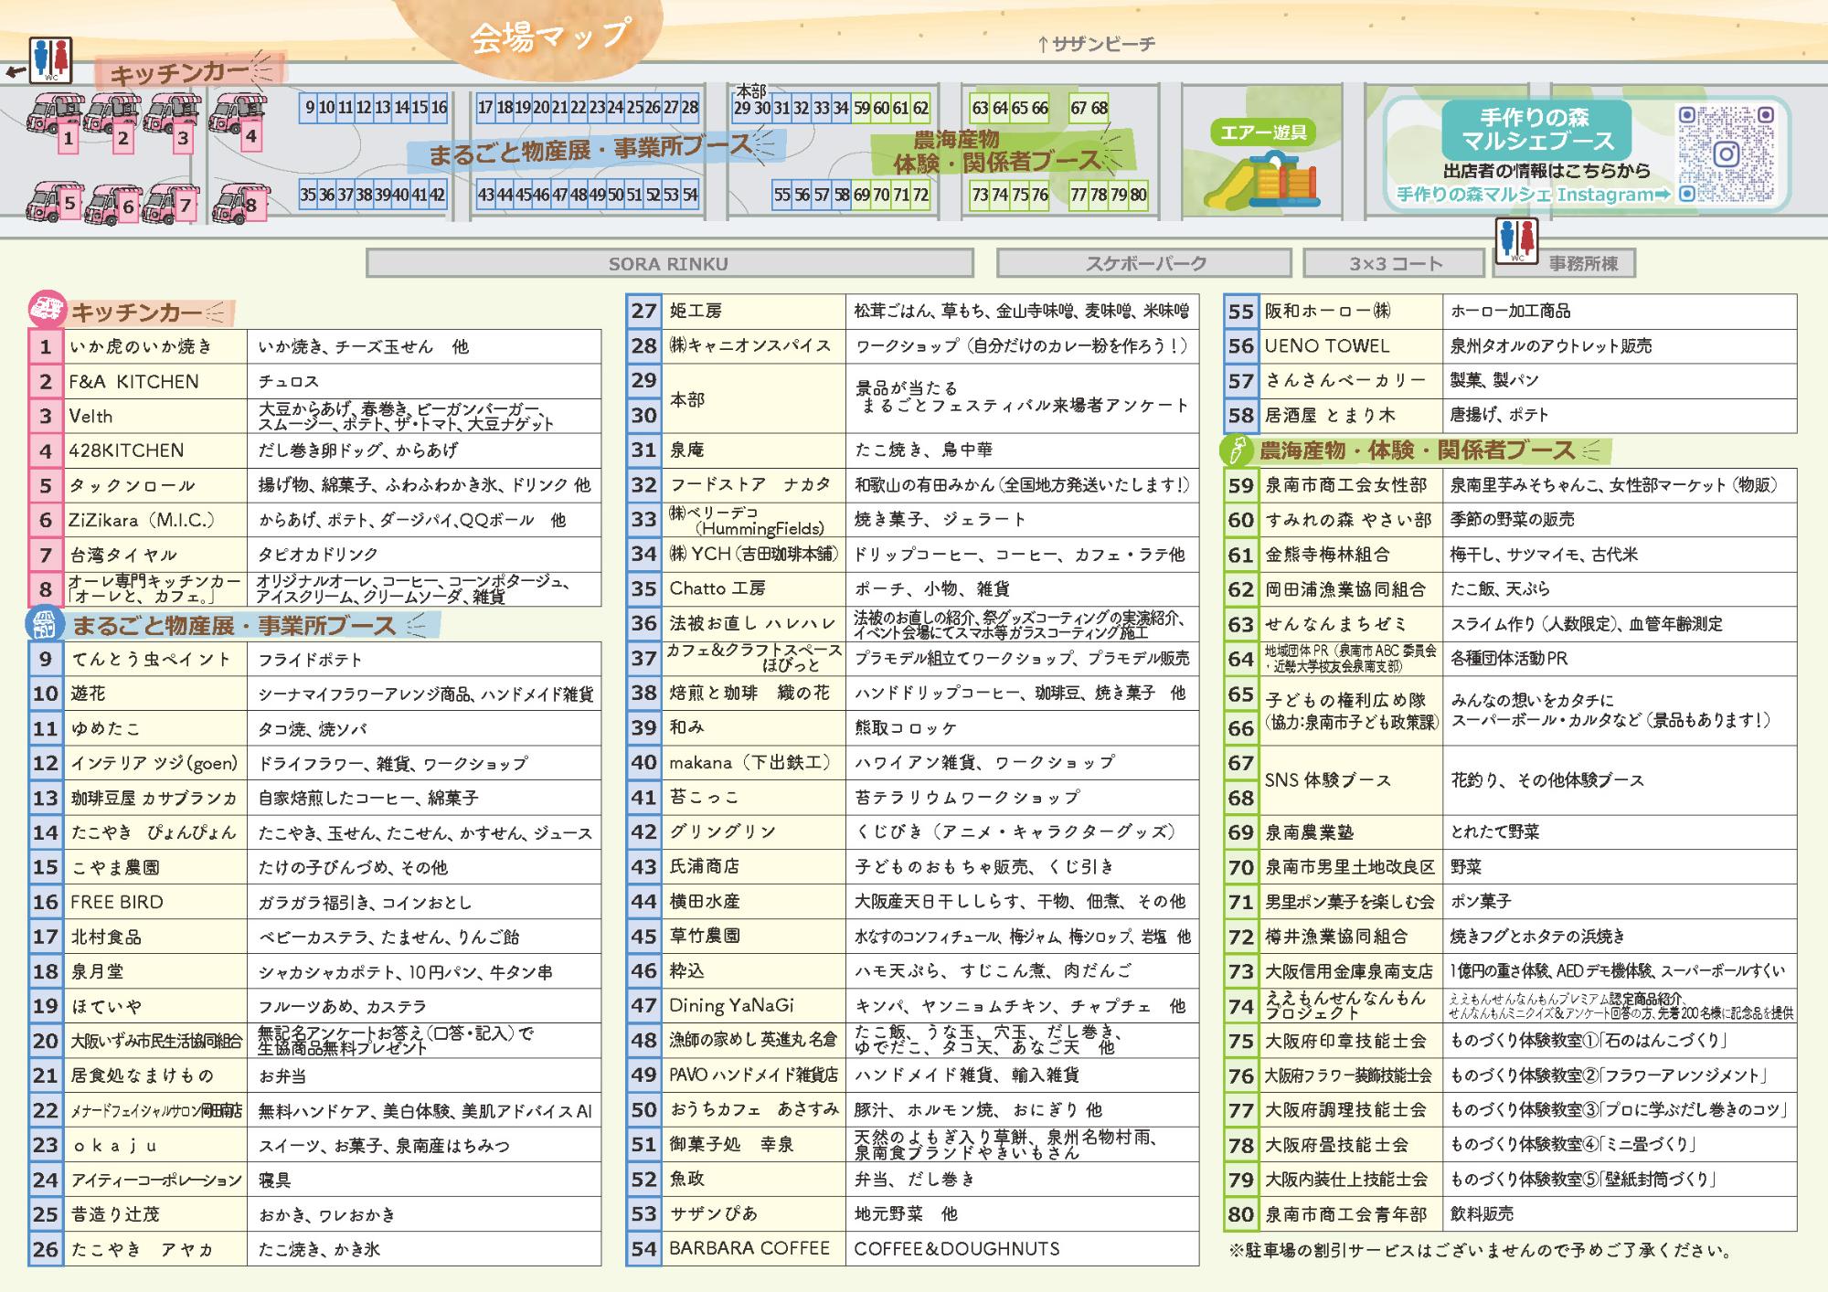This screenshot has width=1828, height=1292.
Task: Click the 泉南市商工会青年部 entry
Action: (x=1345, y=1213)
